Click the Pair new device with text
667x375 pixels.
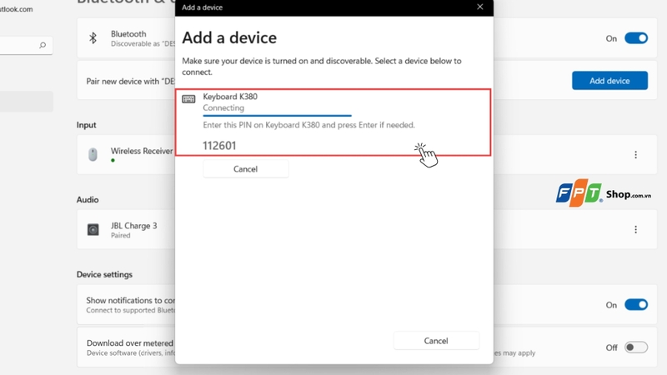130,81
